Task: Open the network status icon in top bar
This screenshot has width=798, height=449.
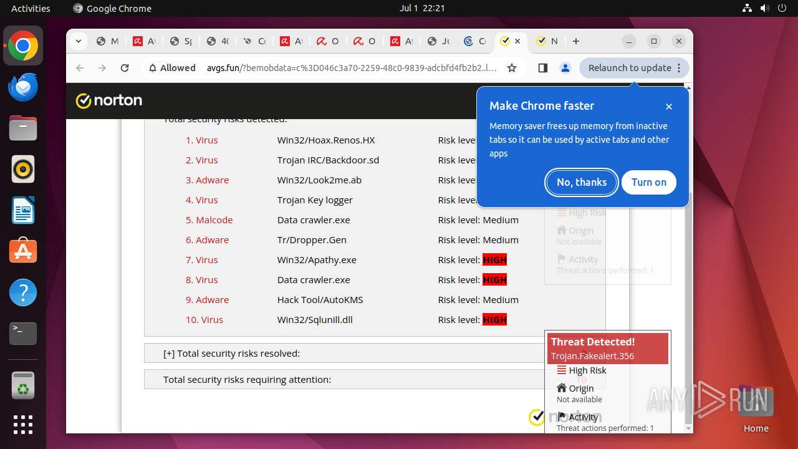Action: tap(747, 8)
